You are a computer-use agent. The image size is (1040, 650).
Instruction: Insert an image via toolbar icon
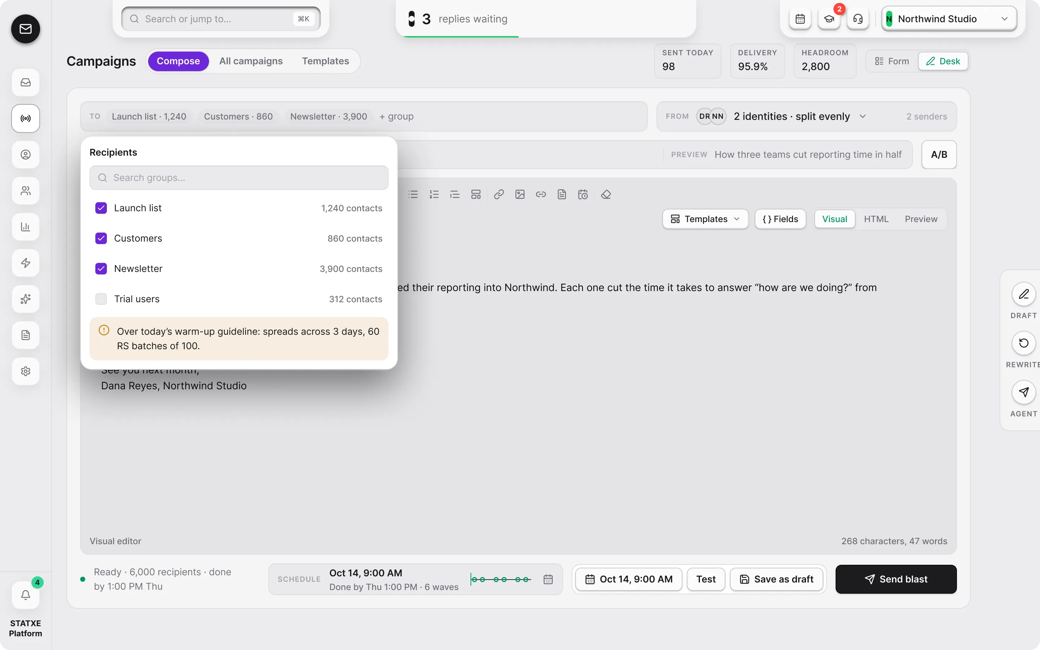[520, 194]
